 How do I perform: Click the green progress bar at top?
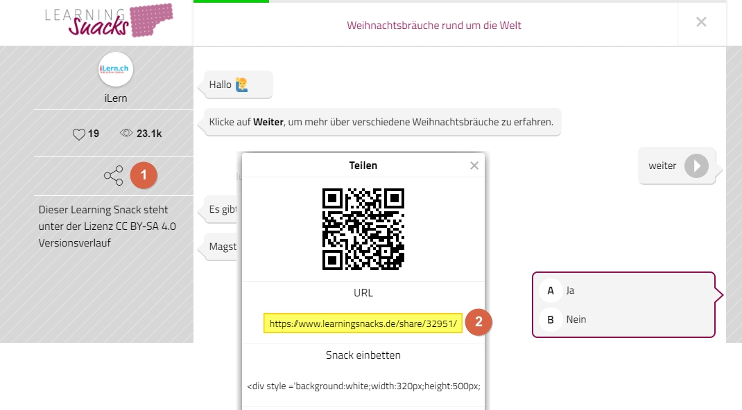point(231,1)
